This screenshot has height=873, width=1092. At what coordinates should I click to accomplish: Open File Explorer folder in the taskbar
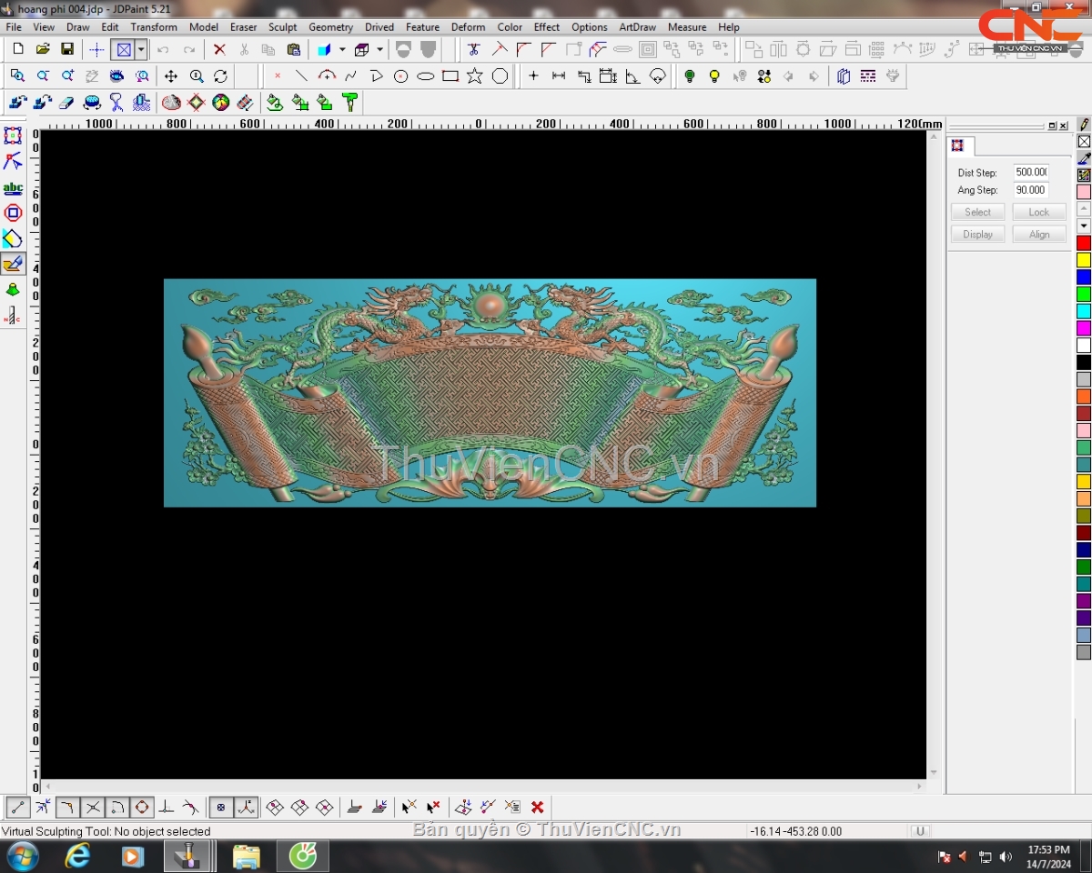coord(247,857)
